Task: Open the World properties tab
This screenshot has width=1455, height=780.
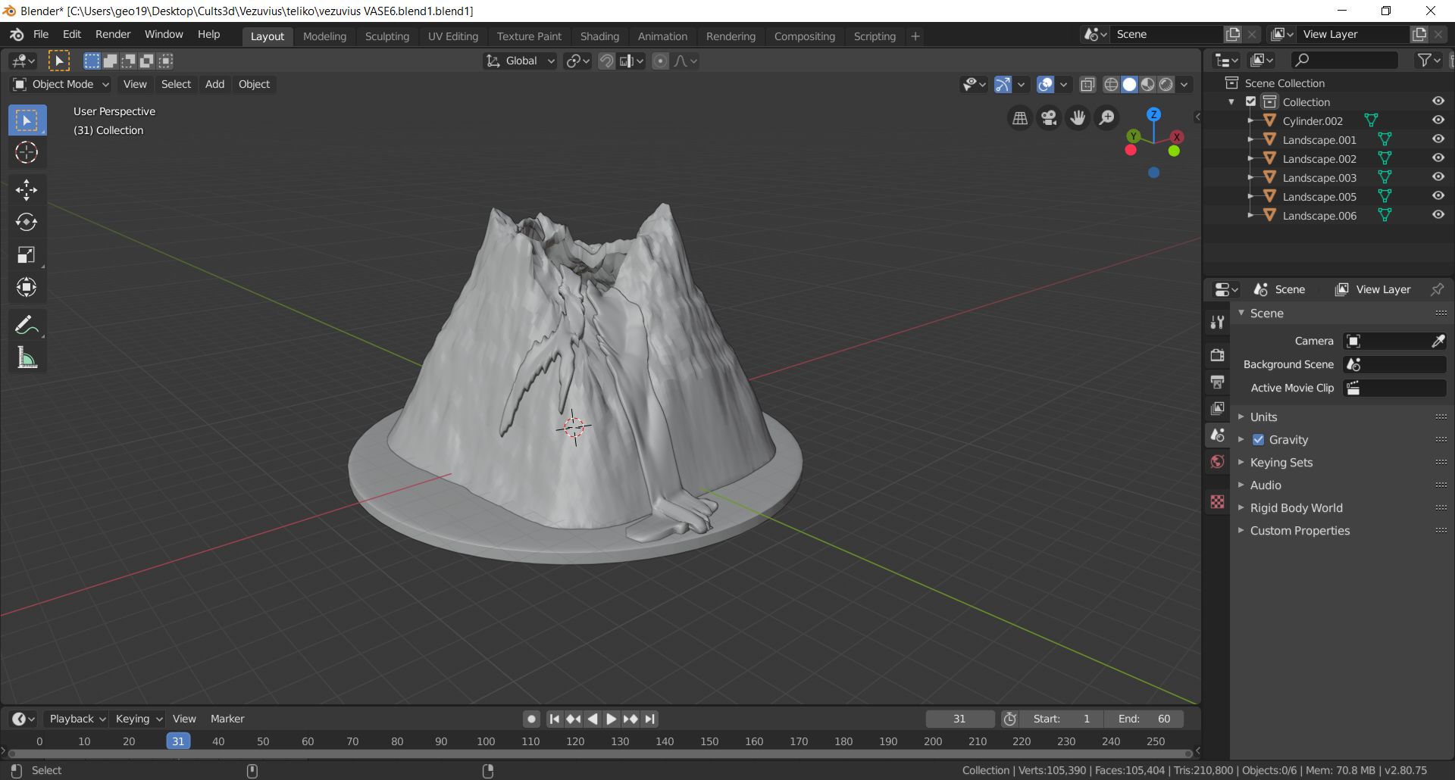Action: [x=1217, y=461]
